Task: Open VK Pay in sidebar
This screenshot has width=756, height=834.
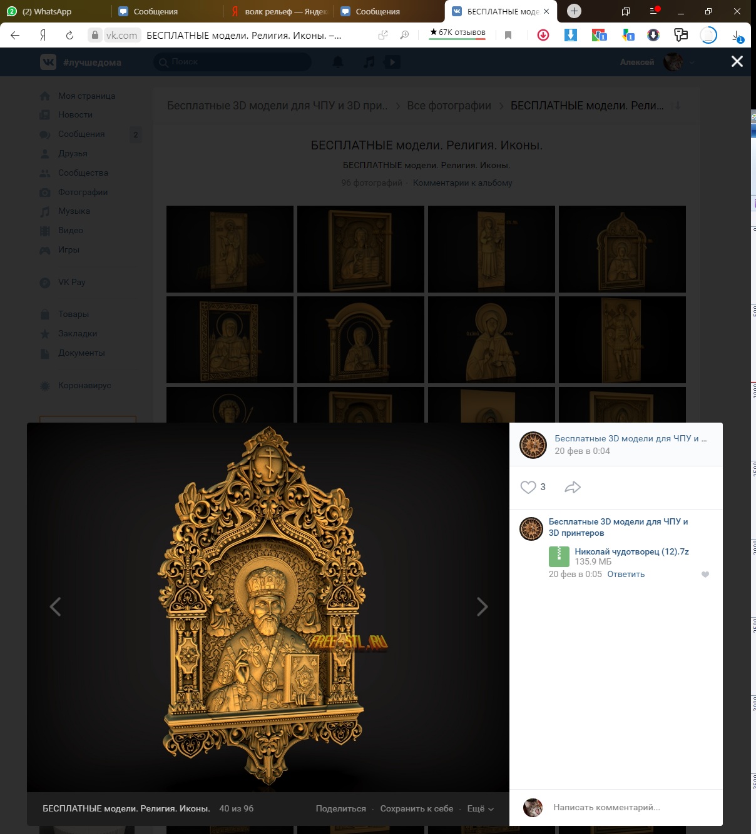Action: (x=72, y=282)
